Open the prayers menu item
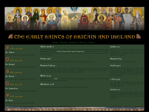The height and width of the screenshot is (112, 149). [x=73, y=43]
